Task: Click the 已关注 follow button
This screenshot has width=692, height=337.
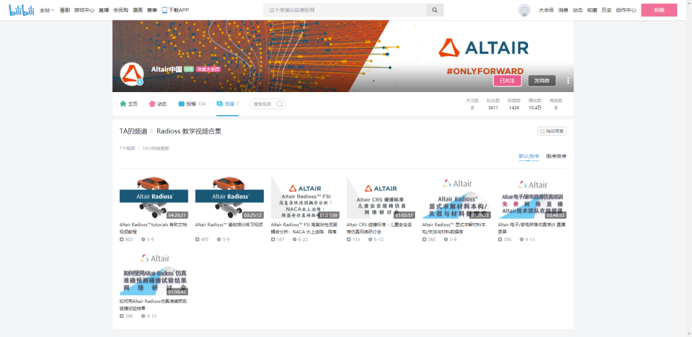Action: (x=507, y=81)
